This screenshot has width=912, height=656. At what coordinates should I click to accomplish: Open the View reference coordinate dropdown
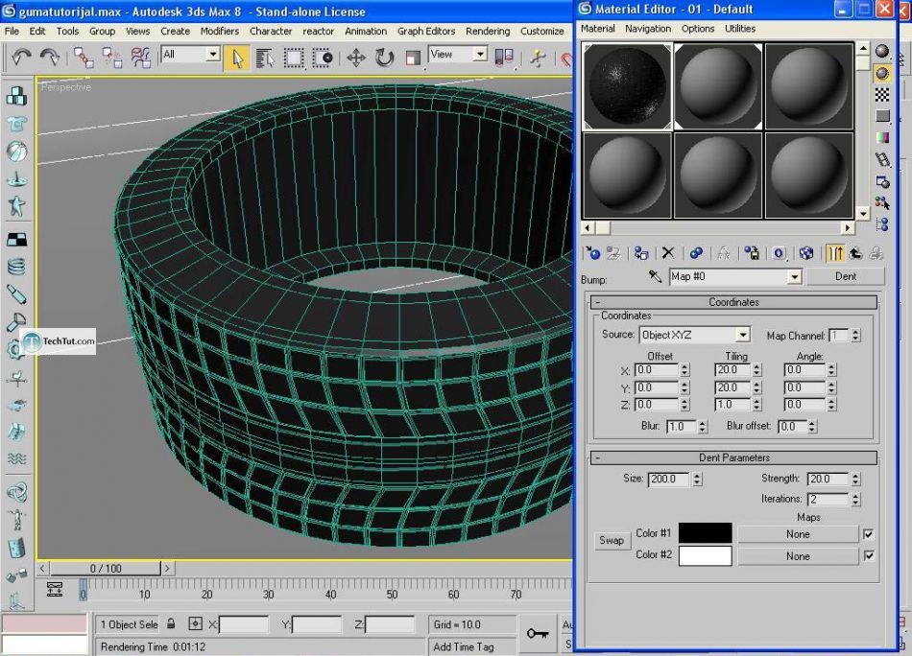click(x=480, y=55)
